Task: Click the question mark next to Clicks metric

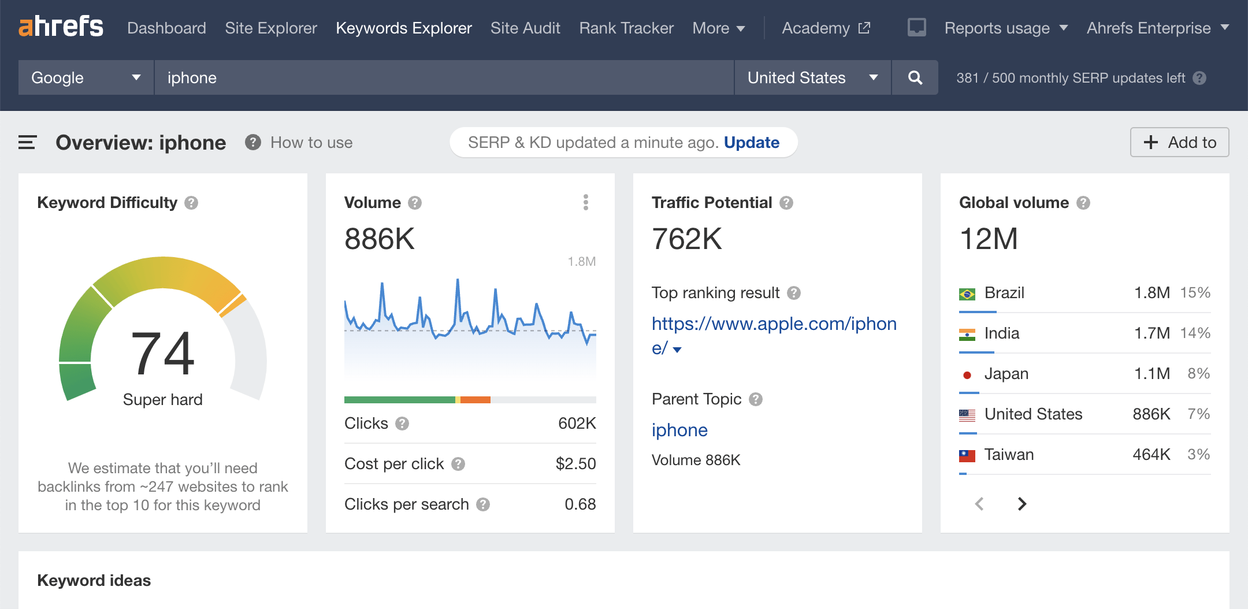Action: pyautogui.click(x=402, y=424)
